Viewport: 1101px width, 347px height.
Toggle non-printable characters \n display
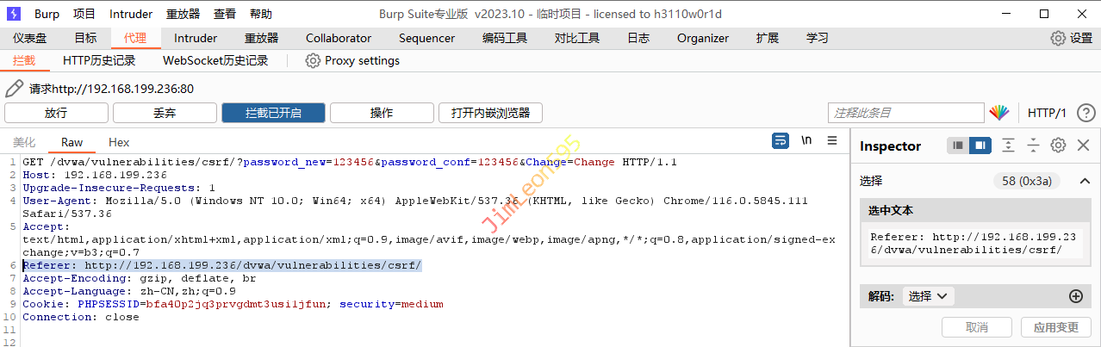click(806, 140)
